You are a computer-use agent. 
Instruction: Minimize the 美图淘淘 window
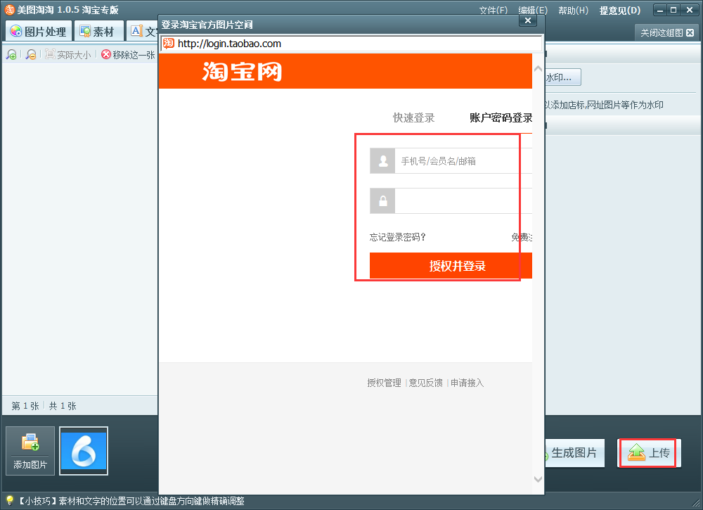click(660, 10)
